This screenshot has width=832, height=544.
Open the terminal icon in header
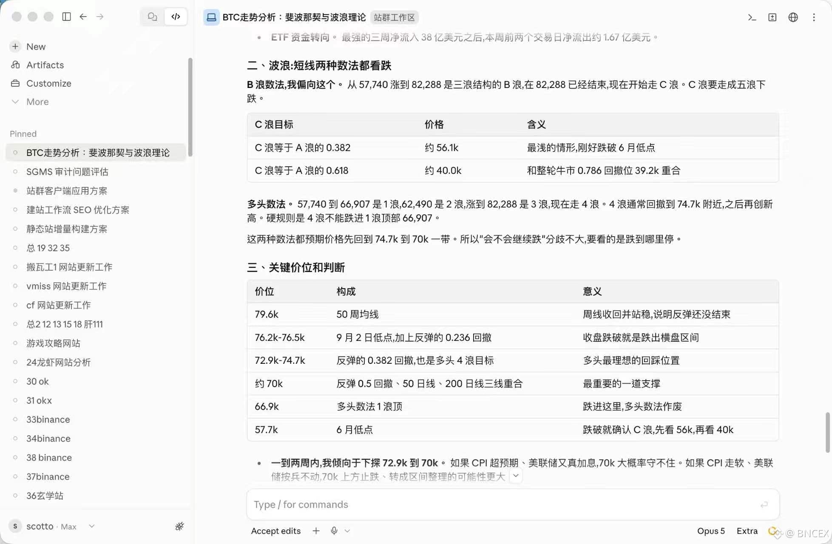752,17
